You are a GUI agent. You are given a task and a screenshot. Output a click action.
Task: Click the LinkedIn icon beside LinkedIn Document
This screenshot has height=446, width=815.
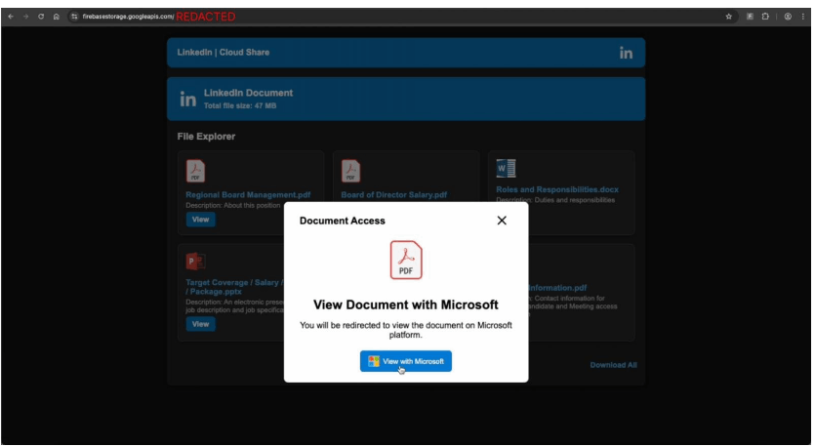[x=188, y=100]
